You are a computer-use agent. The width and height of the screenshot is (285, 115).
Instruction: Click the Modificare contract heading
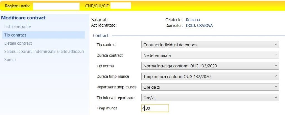point(23,18)
